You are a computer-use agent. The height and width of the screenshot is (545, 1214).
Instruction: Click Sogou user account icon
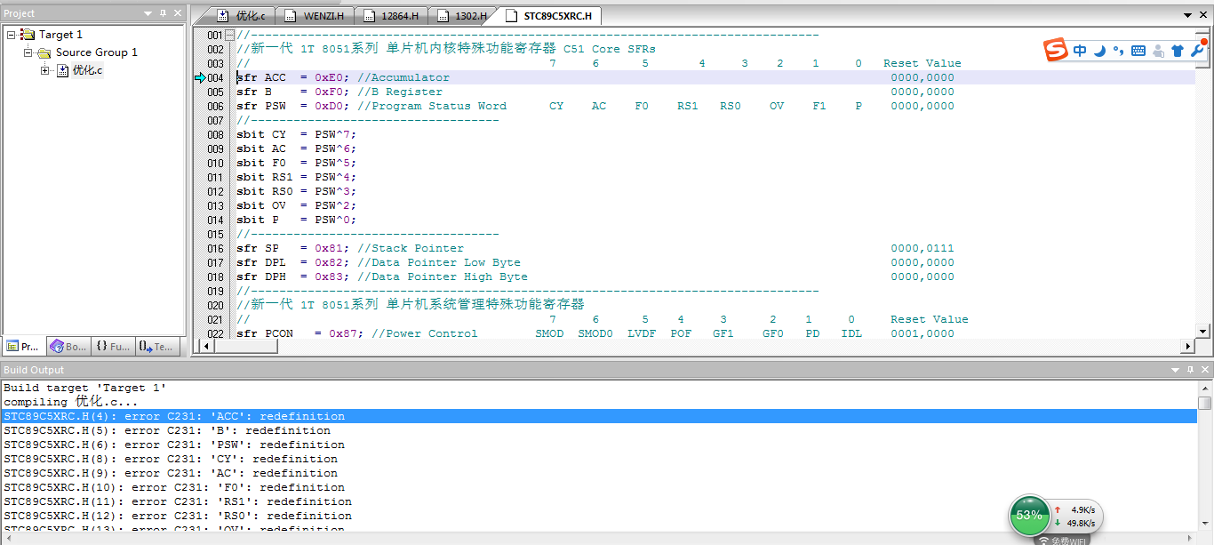[1158, 51]
